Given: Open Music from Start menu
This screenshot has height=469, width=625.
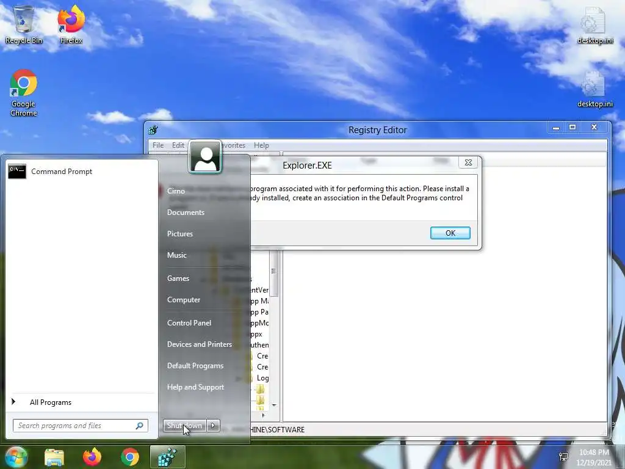Looking at the screenshot, I should tap(176, 255).
